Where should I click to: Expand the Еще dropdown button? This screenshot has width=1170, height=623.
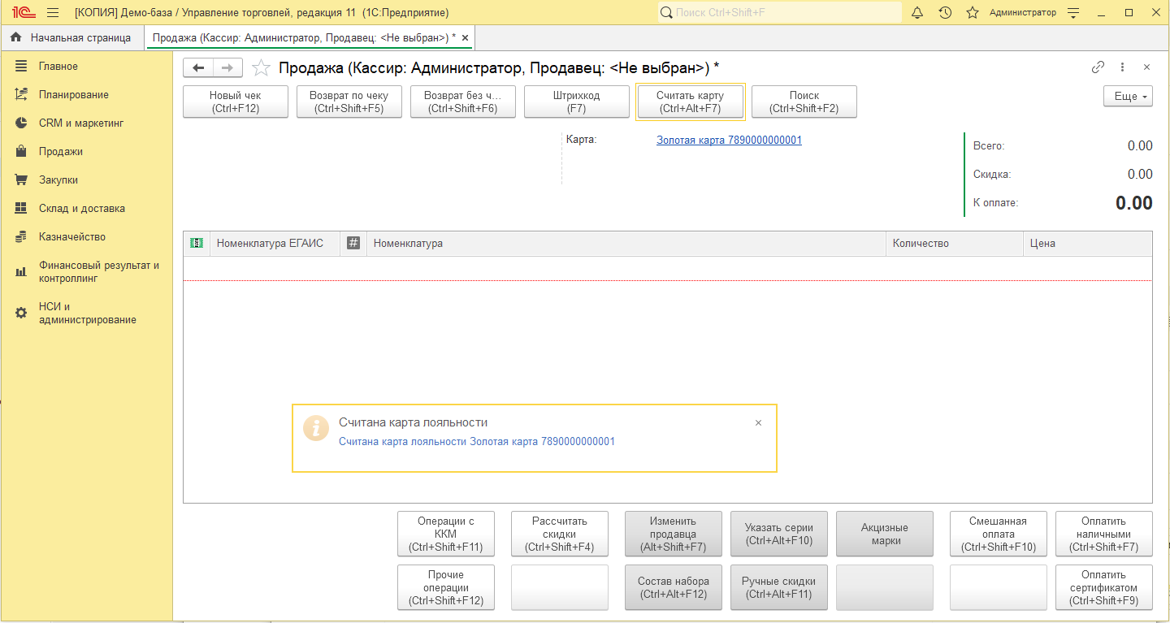click(x=1128, y=96)
